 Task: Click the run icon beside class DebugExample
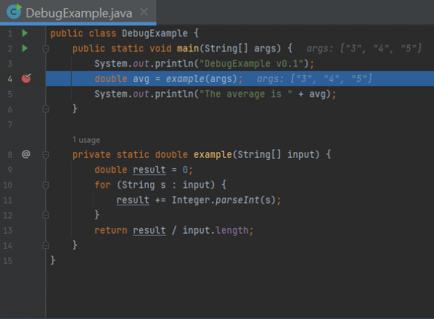[x=26, y=33]
